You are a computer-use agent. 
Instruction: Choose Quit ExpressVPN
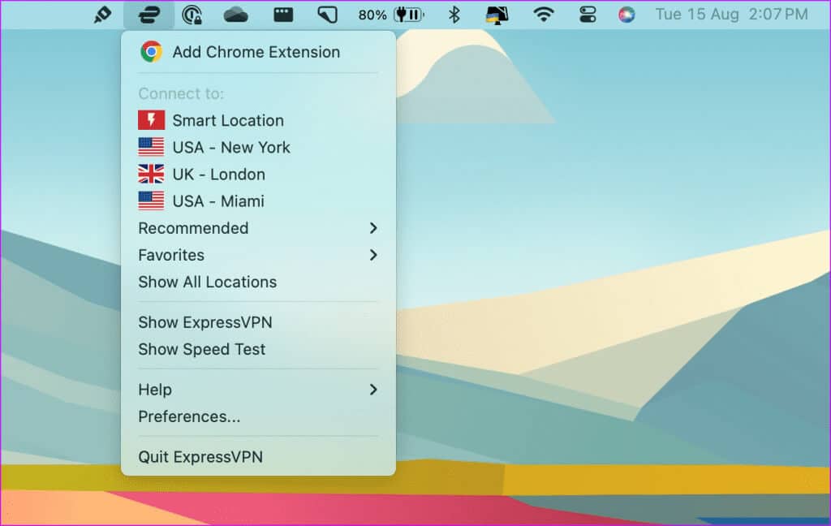click(x=200, y=457)
